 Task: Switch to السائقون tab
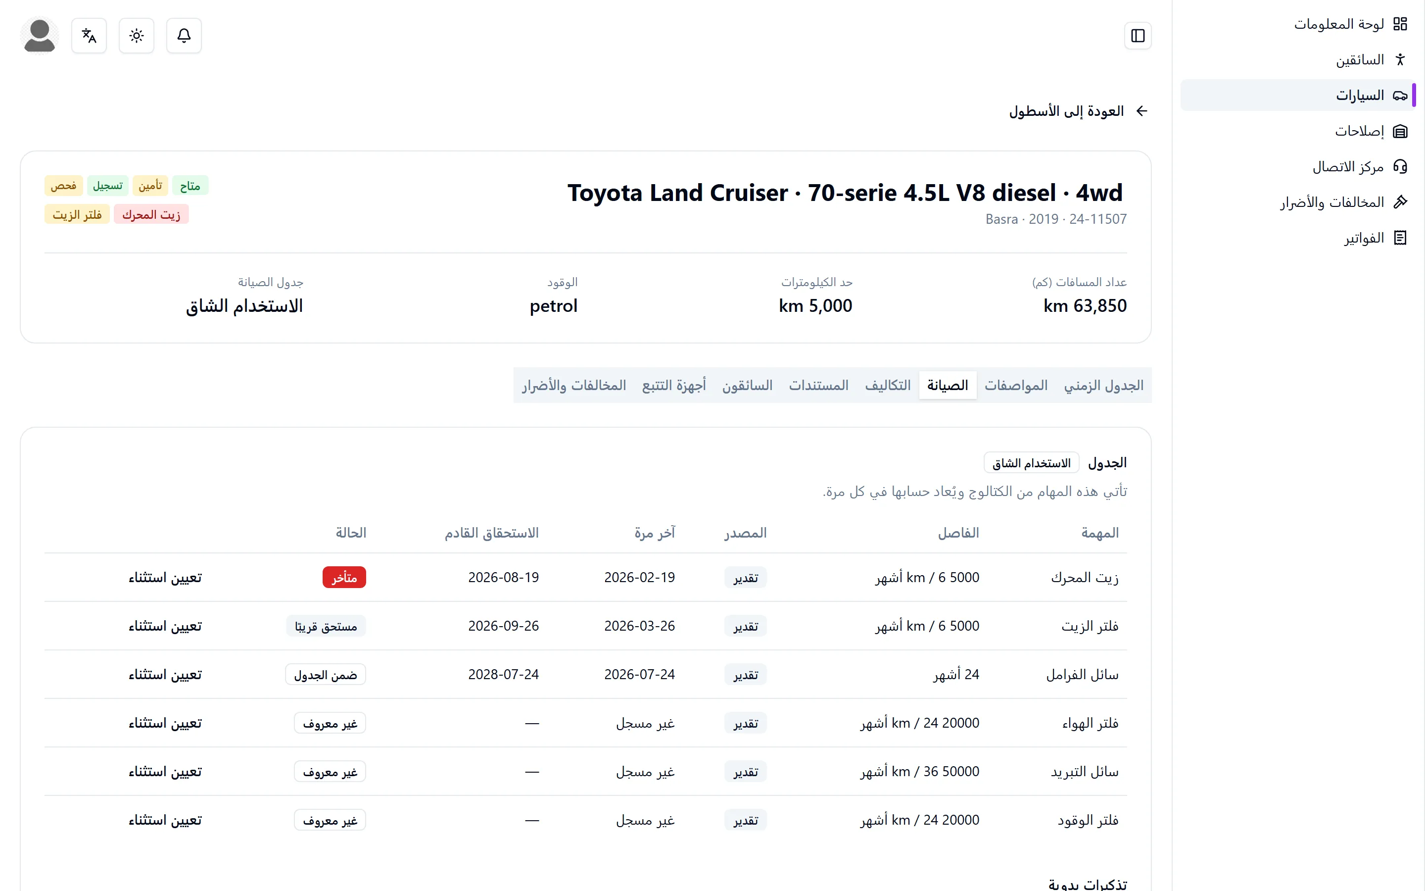tap(747, 386)
